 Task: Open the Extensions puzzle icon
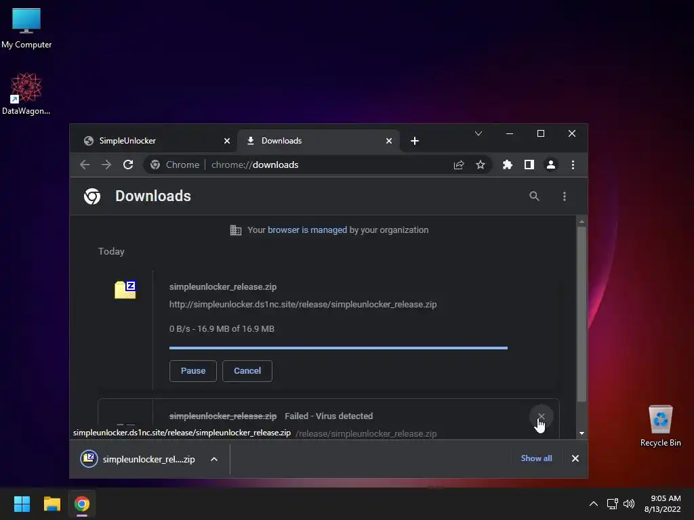click(x=508, y=165)
